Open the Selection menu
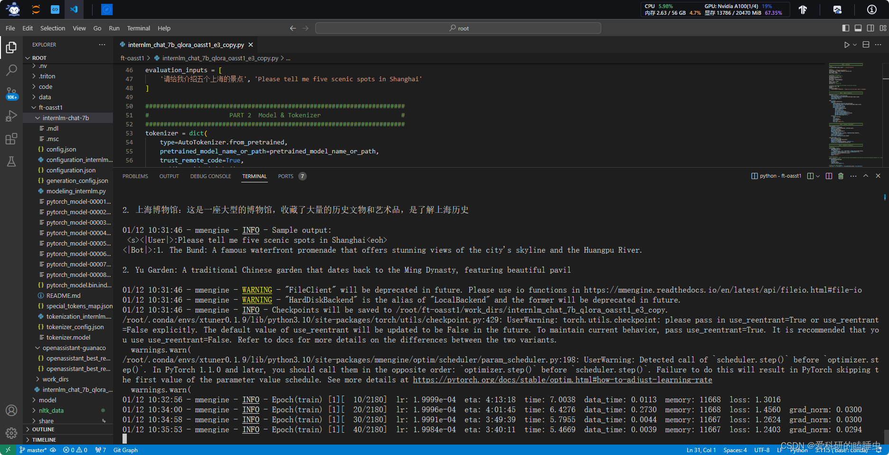 tap(53, 28)
